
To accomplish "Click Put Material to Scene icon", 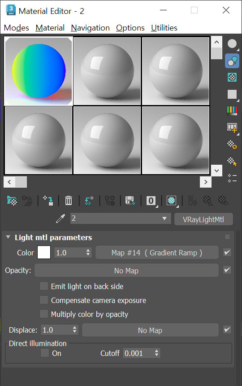I will point(27,201).
